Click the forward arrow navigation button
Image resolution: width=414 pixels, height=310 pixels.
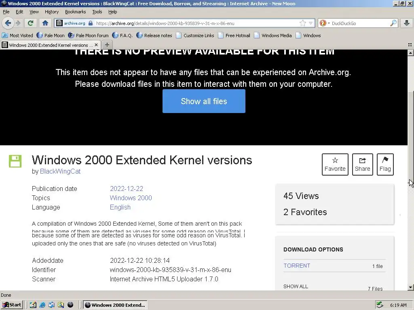[18, 23]
